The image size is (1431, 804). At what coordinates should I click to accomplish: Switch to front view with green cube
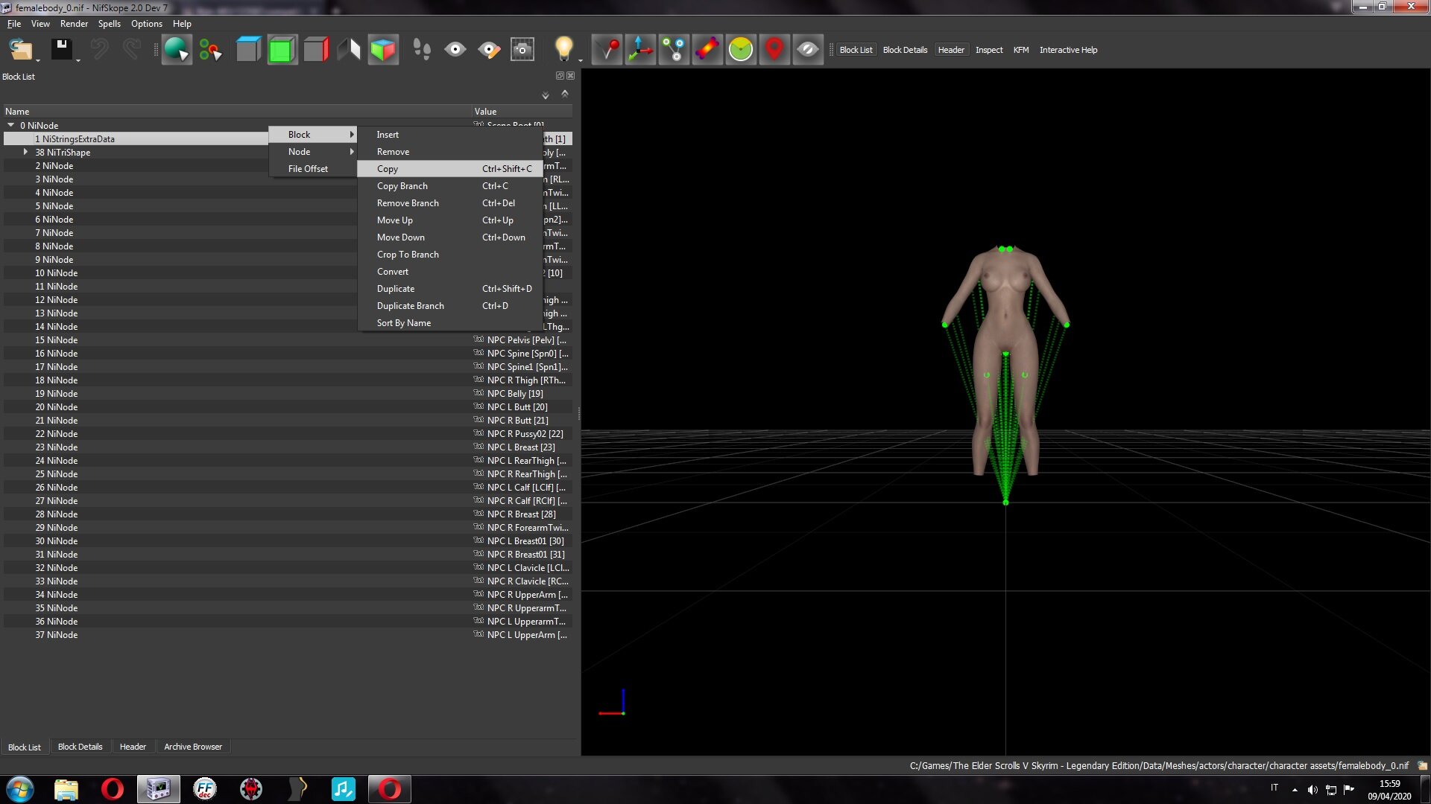pos(282,50)
